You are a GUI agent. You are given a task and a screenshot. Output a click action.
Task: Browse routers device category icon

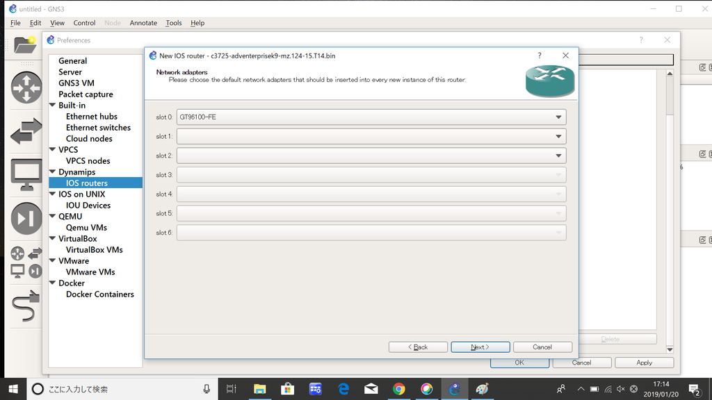pyautogui.click(x=26, y=87)
